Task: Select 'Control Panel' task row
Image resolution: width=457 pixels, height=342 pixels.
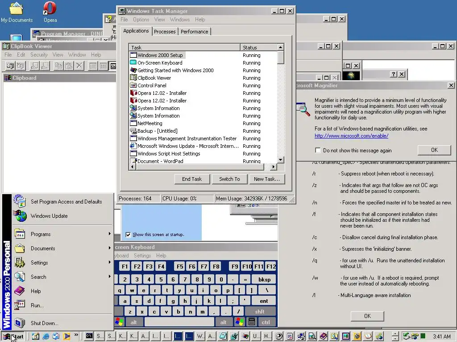Action: (x=203, y=85)
